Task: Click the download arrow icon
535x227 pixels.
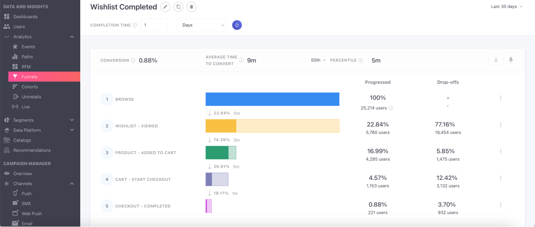Action: tap(496, 60)
